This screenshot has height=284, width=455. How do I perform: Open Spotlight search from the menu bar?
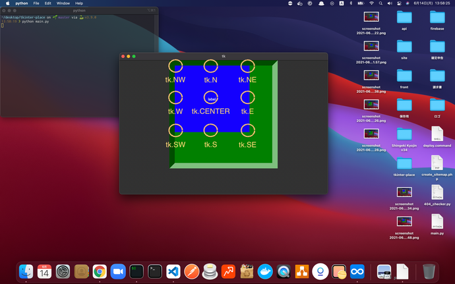(380, 3)
